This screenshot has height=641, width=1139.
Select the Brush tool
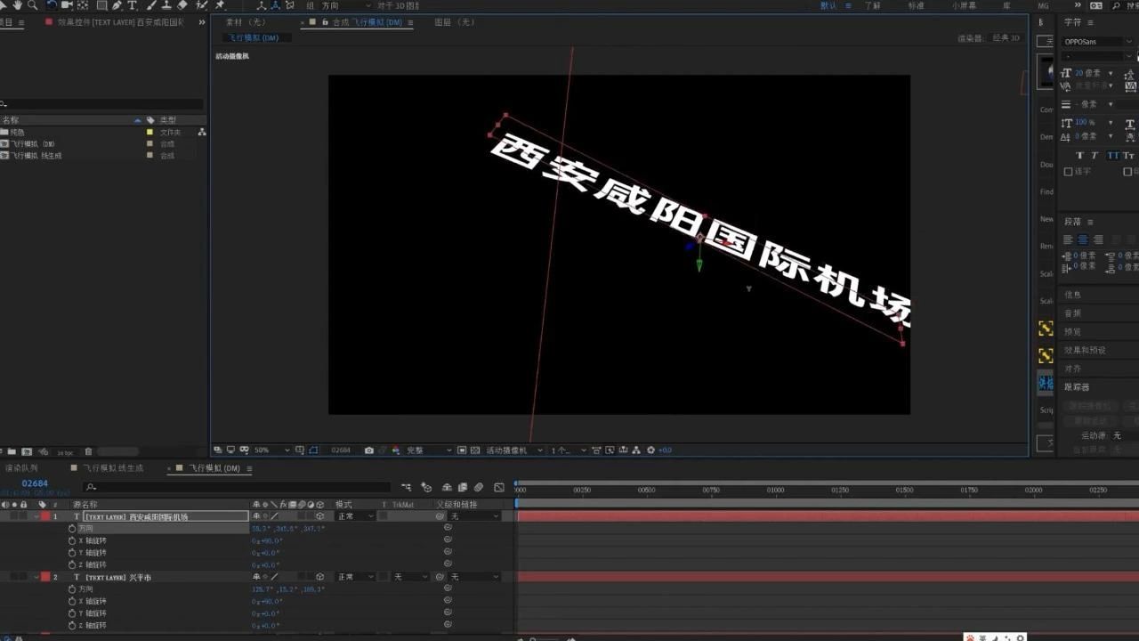(x=151, y=5)
